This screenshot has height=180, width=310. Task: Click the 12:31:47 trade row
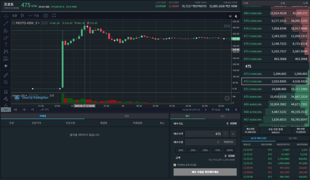coord(275,150)
